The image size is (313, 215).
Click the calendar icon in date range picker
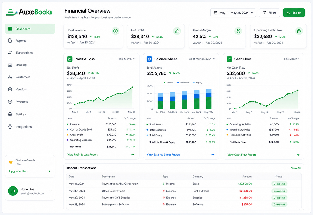[x=215, y=13]
